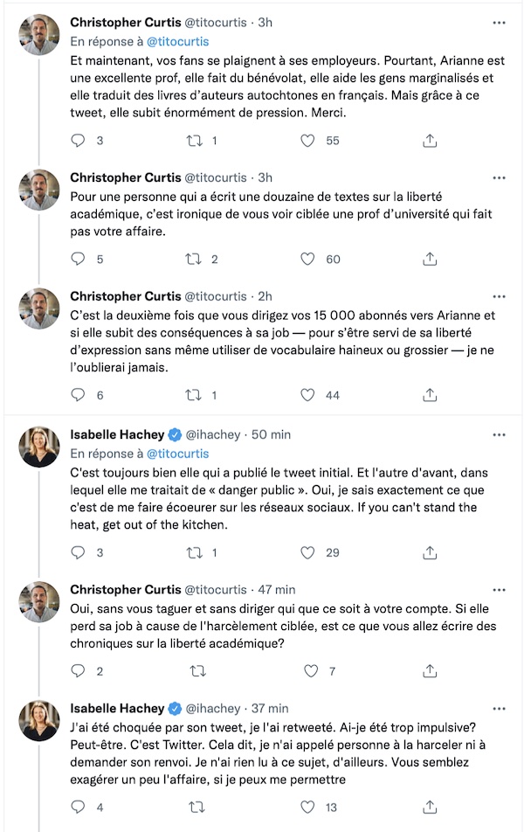This screenshot has width=524, height=832.
Task: Like the tweet showing 44 likes
Action: [x=307, y=395]
